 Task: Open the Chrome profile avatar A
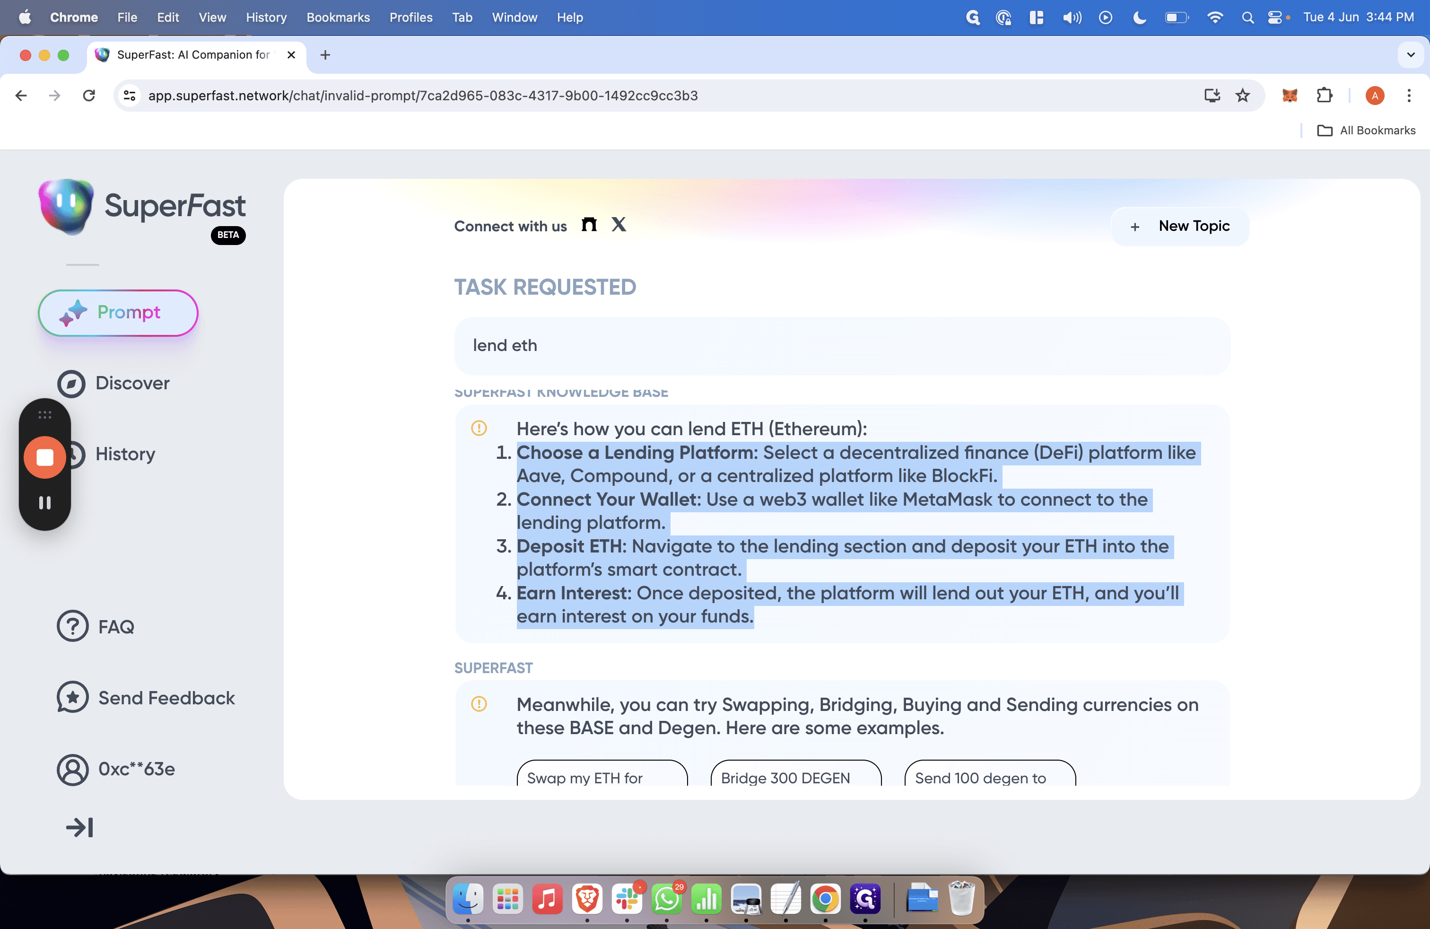coord(1375,96)
